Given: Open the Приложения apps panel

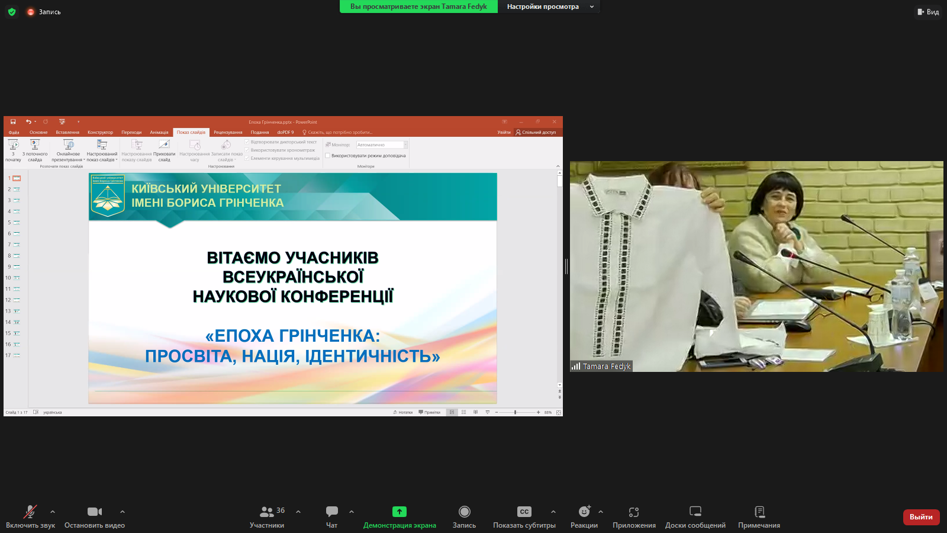Looking at the screenshot, I should coord(634,512).
